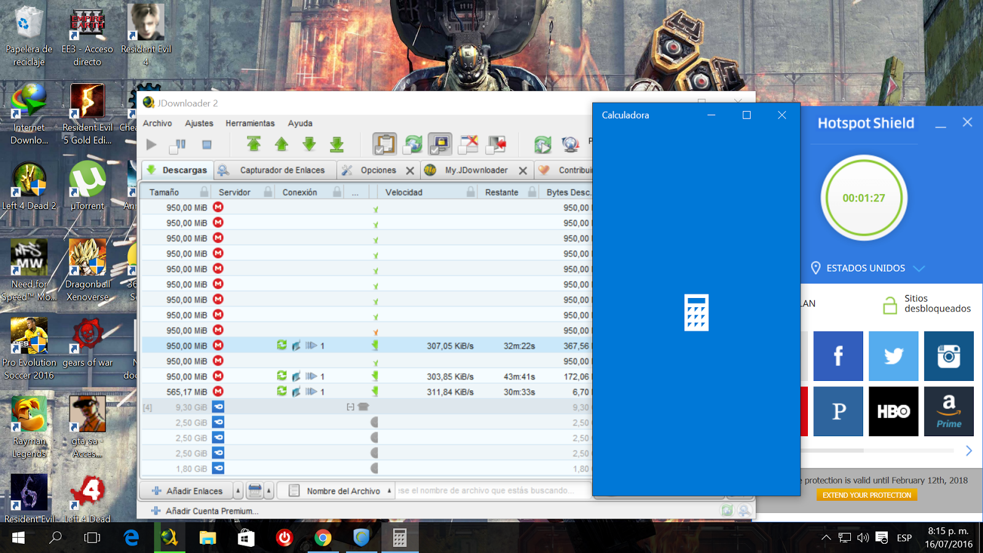
Task: Open the Archivo menu
Action: (157, 123)
